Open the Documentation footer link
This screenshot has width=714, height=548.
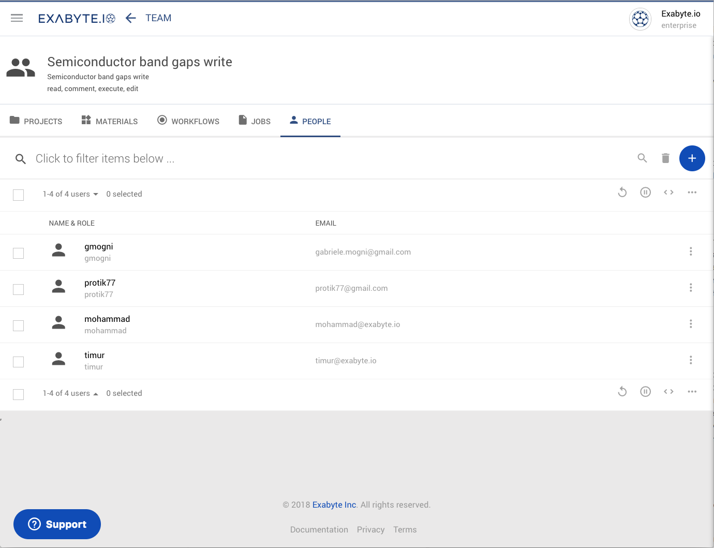tap(319, 529)
